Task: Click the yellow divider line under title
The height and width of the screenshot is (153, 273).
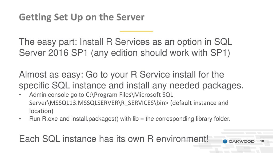Action: [136, 31]
